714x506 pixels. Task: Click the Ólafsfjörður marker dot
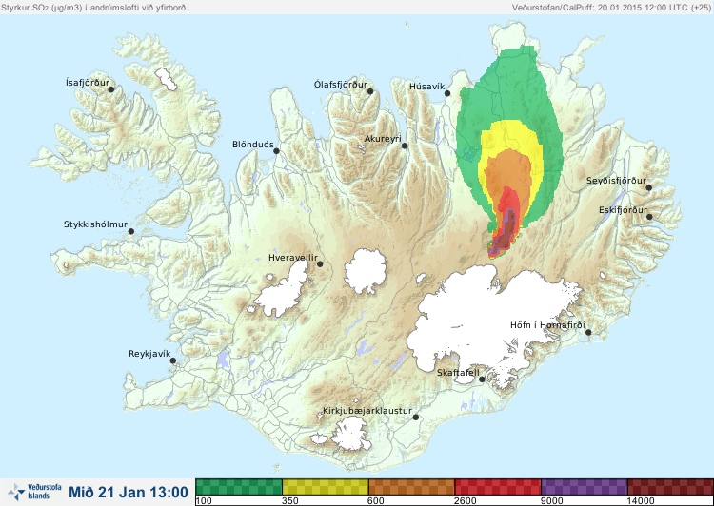370,91
